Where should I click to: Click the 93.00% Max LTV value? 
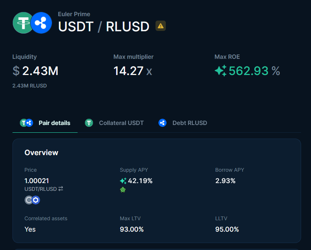click(132, 229)
